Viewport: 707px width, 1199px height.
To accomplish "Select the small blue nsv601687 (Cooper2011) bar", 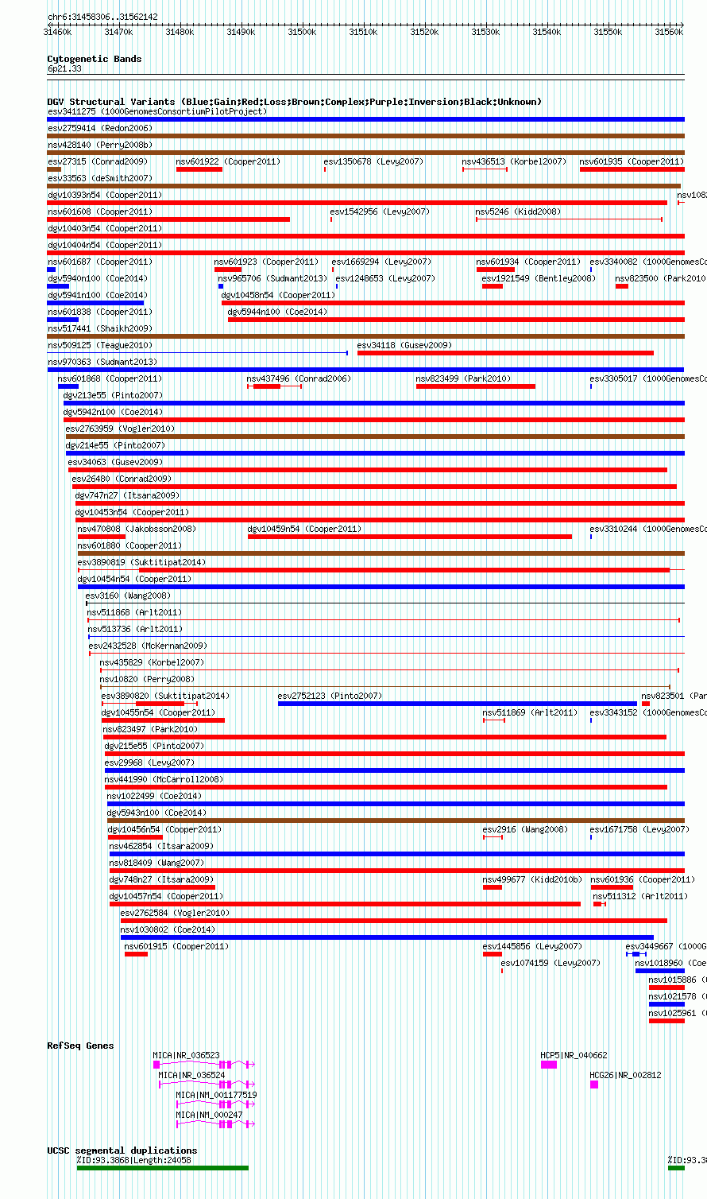I will (52, 270).
